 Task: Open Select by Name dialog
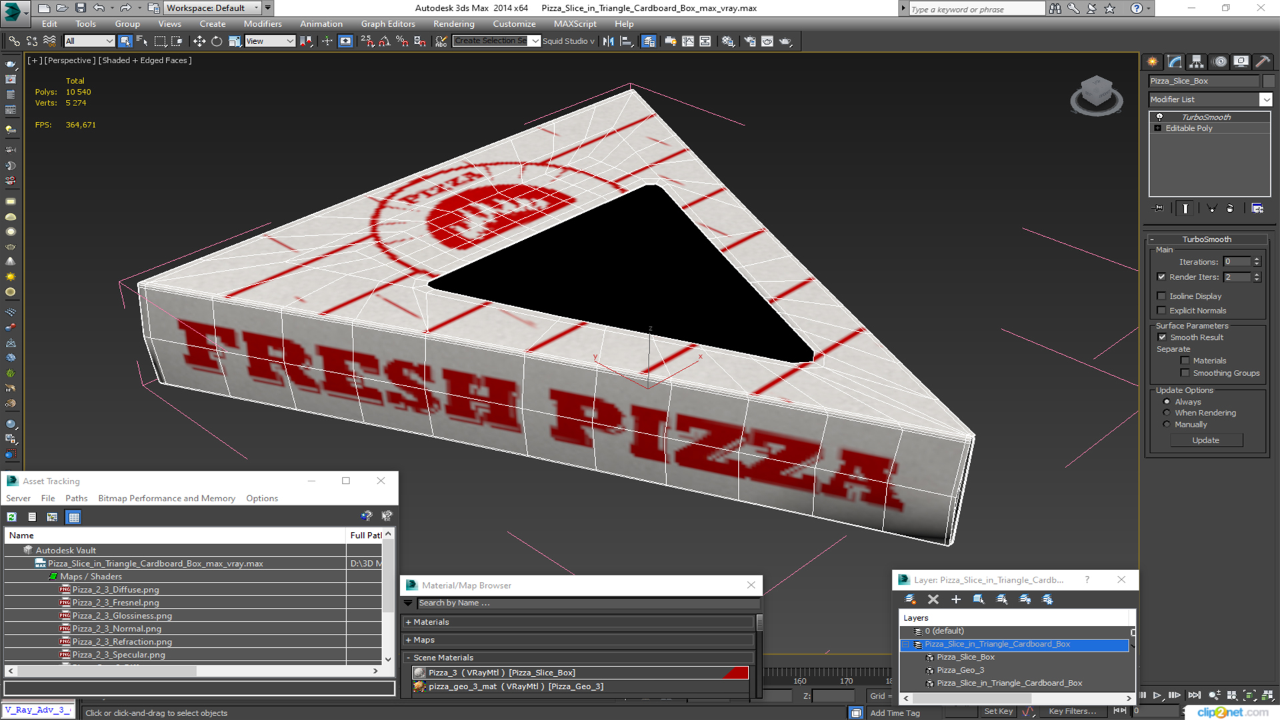pyautogui.click(x=142, y=41)
